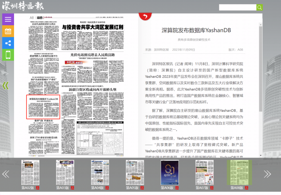Download PDF of 第A04版

[x=107, y=188]
